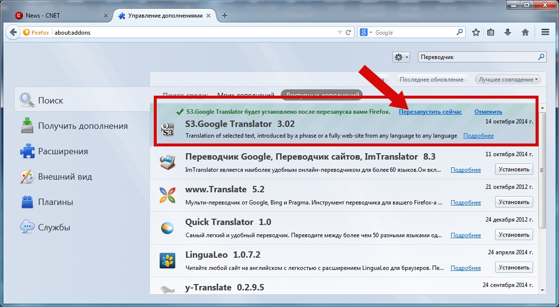Screen dimensions: 559x307
Task: Open the Лучшее совпадение sort dropdown
Action: pos(508,80)
